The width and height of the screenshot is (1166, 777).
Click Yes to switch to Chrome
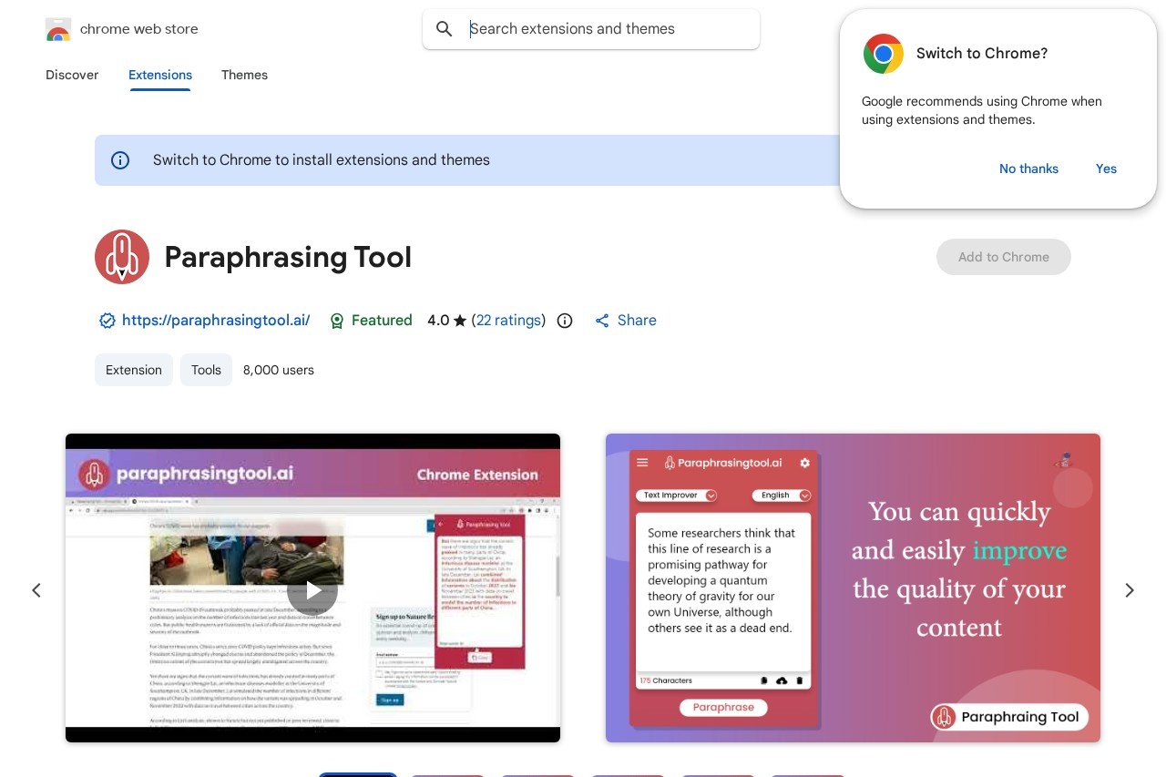coord(1106,169)
